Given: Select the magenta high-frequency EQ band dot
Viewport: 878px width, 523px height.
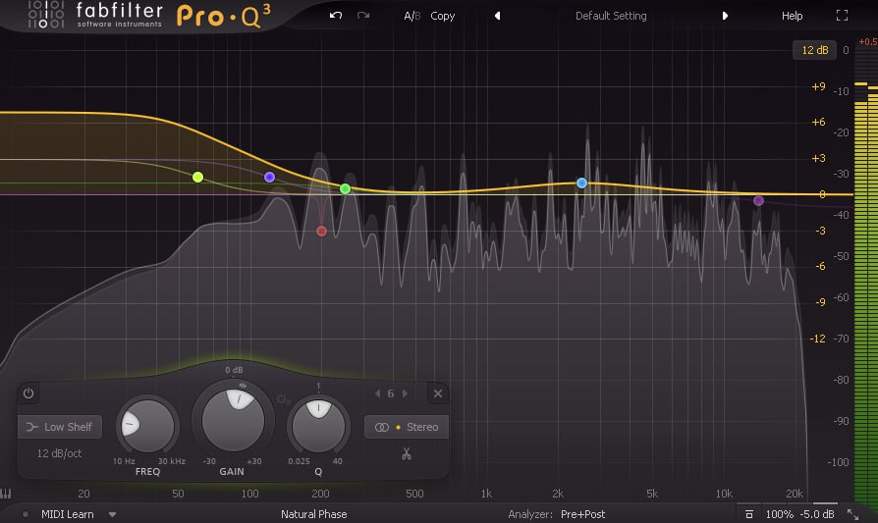Looking at the screenshot, I should (x=759, y=200).
